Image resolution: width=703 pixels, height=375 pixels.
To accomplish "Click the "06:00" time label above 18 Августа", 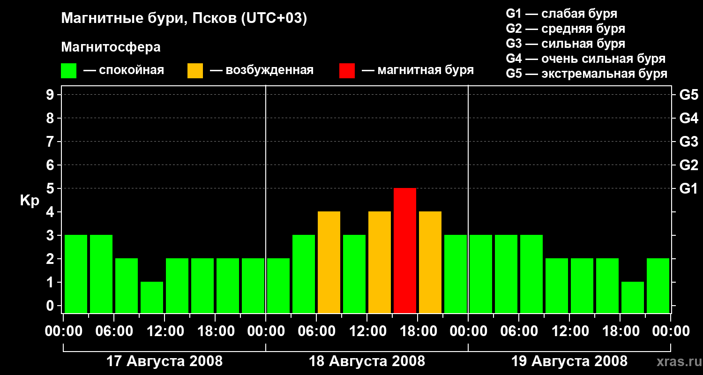I will tap(316, 331).
